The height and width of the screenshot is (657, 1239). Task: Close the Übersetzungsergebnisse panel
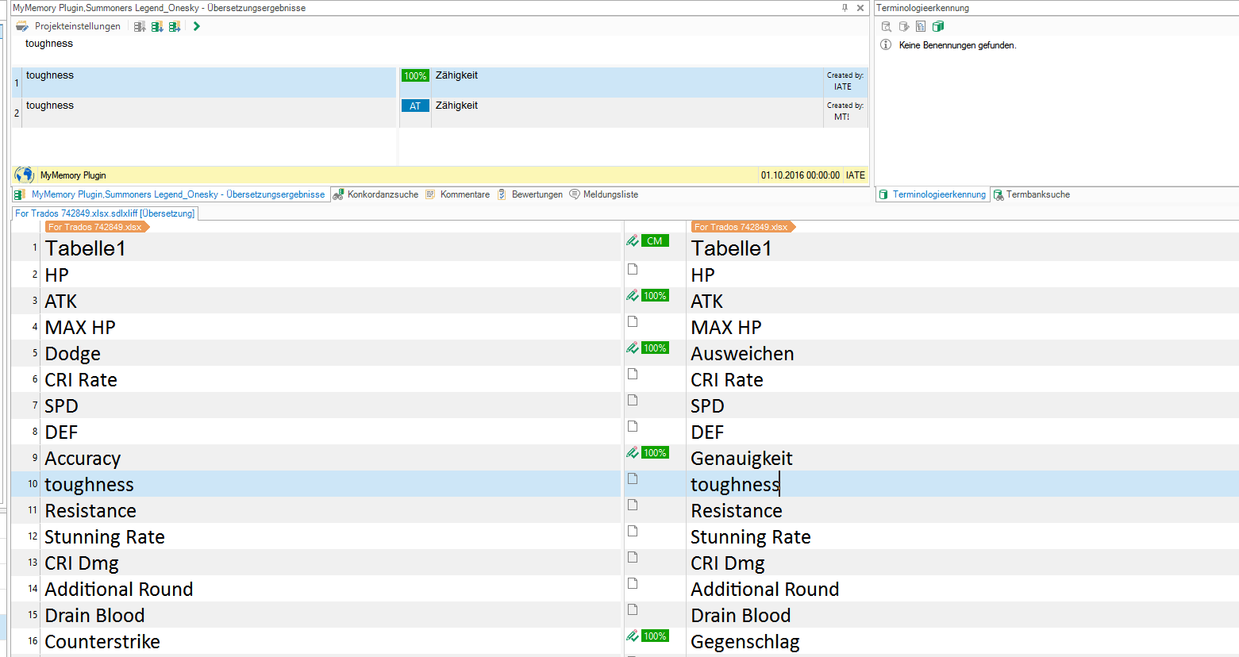(x=860, y=8)
